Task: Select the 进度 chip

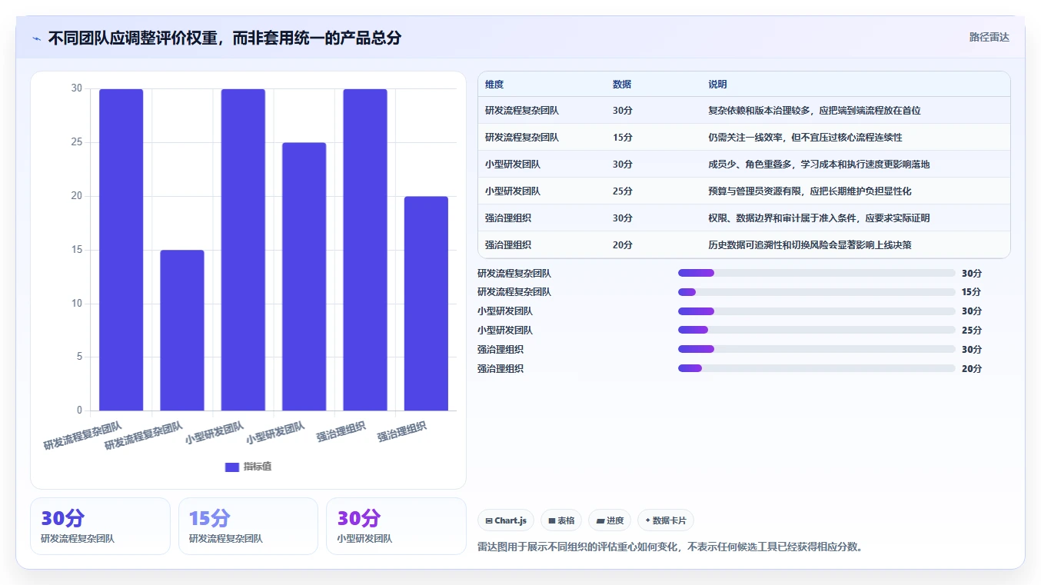Action: click(x=610, y=520)
